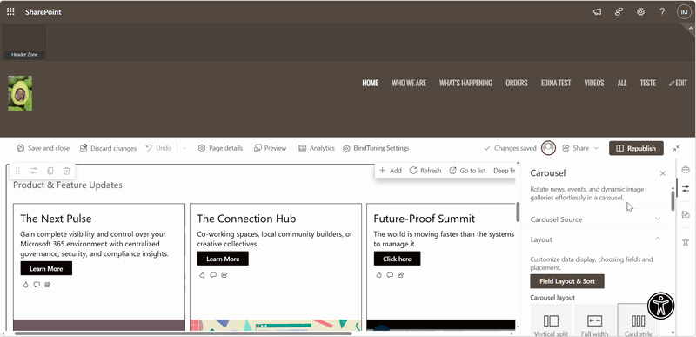
Task: Click Add in the carousel toolbar
Action: coord(390,171)
